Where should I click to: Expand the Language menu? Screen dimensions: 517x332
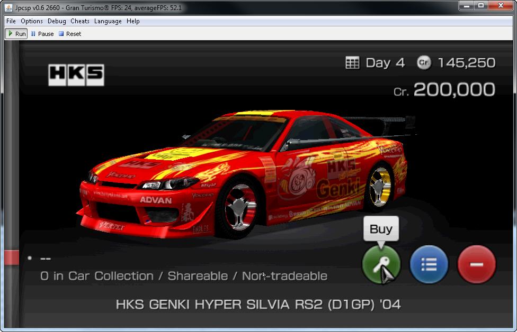click(x=108, y=21)
